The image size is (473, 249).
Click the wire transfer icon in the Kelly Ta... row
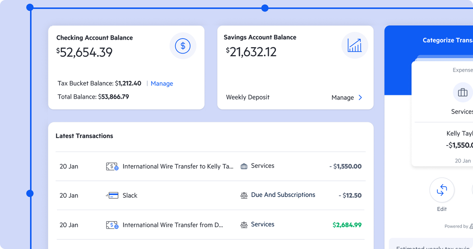112,166
